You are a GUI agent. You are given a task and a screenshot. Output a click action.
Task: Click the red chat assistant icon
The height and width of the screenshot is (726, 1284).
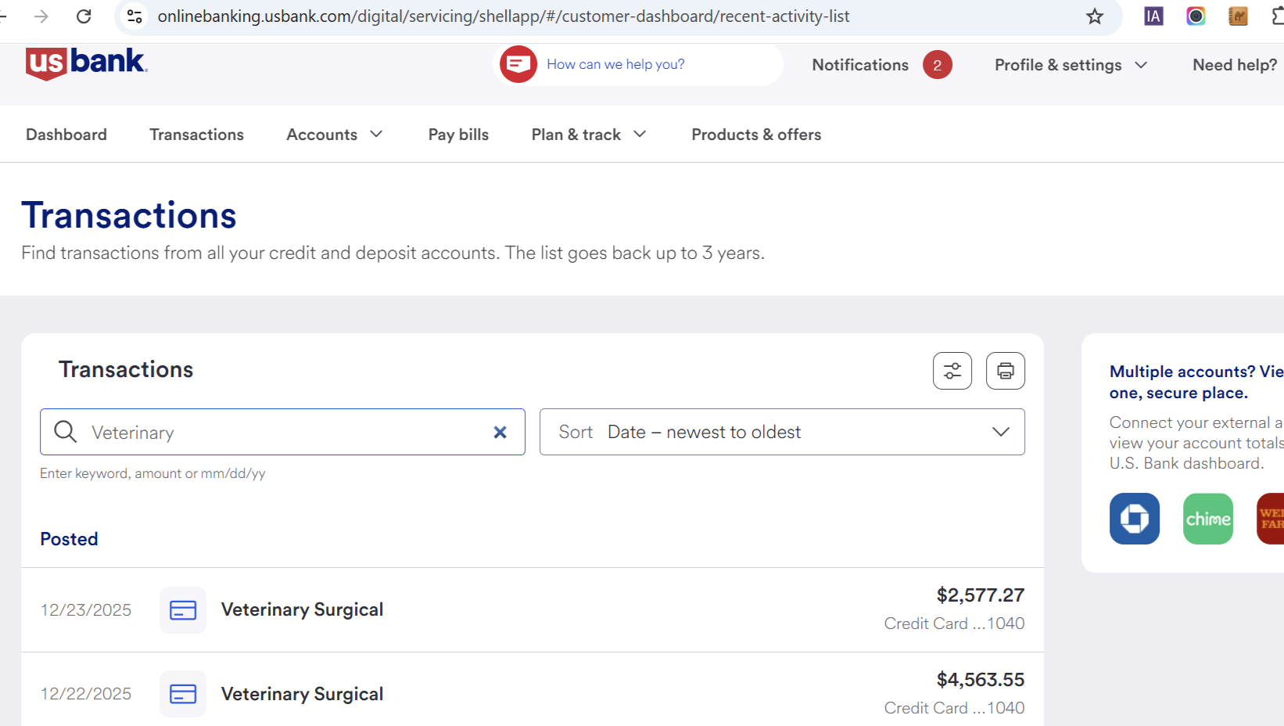tap(518, 64)
